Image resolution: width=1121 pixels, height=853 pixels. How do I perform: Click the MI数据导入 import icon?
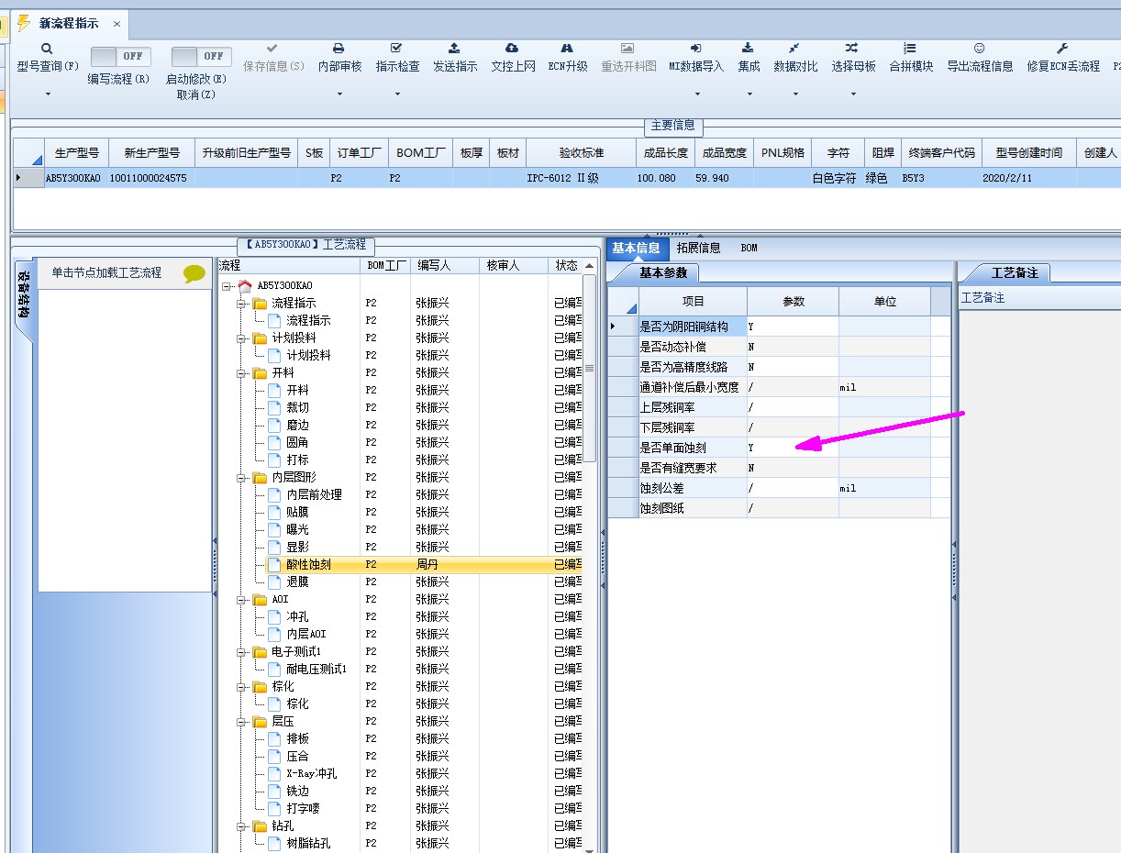(x=695, y=49)
